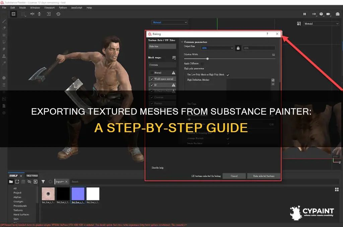Image resolution: width=343 pixels, height=227 pixels.
Task: Click Disable help link in Baking dialog
Action: pyautogui.click(x=157, y=168)
